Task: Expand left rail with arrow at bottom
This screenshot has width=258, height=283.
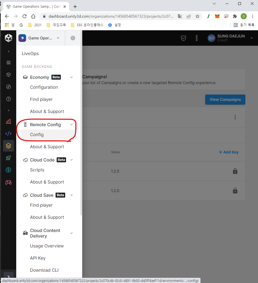Action: tap(9, 276)
